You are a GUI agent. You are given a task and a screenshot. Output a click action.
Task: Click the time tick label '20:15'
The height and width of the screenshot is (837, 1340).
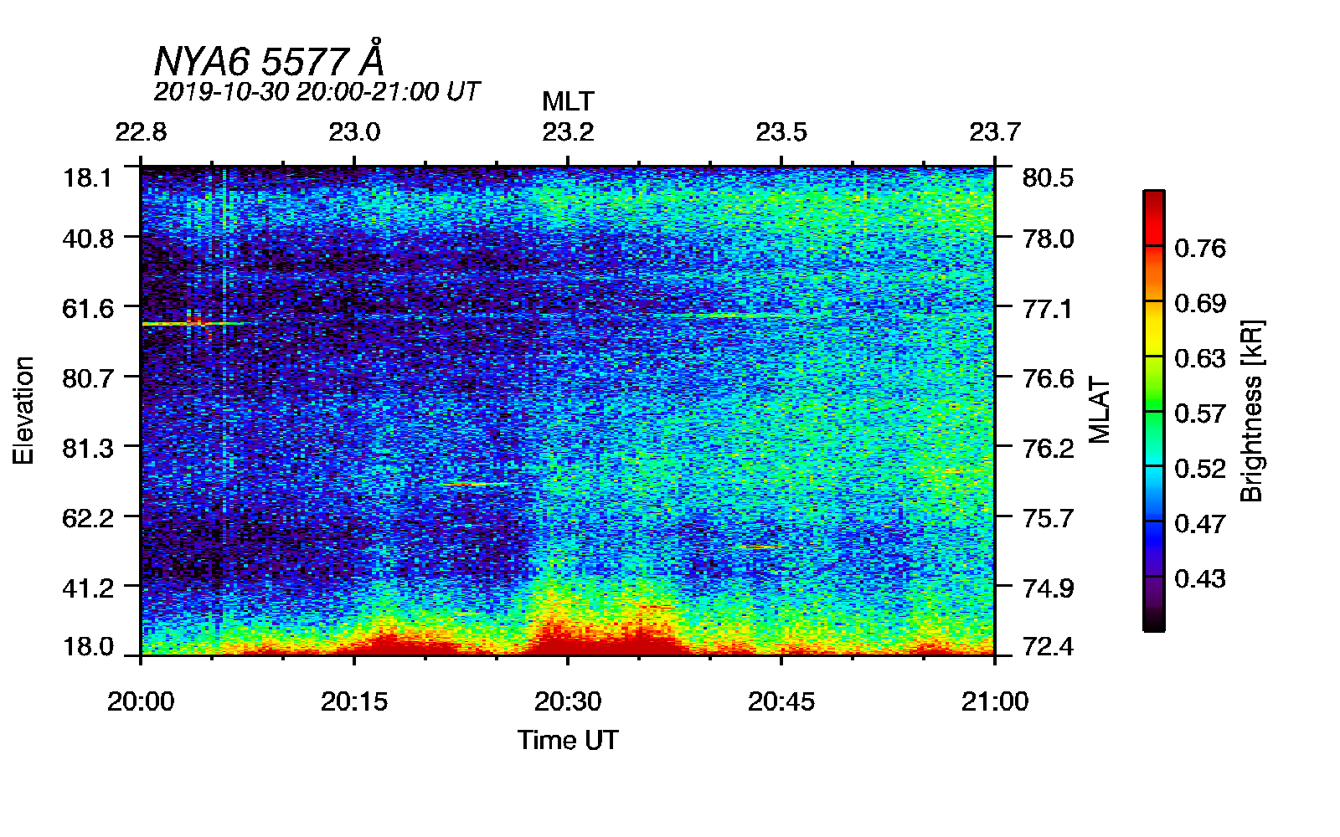pos(354,701)
